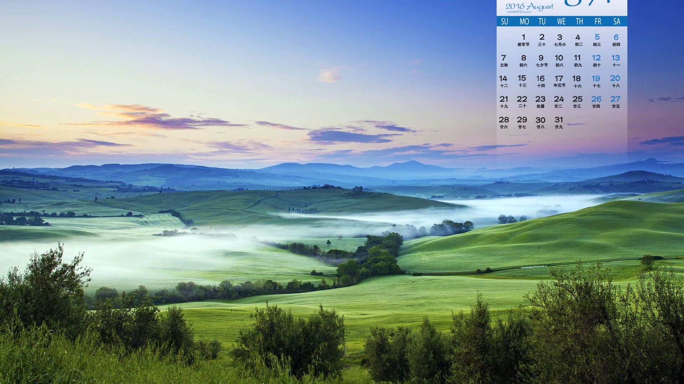Click blue Friday date 19
Viewport: 684px width, 384px height.
pyautogui.click(x=596, y=81)
